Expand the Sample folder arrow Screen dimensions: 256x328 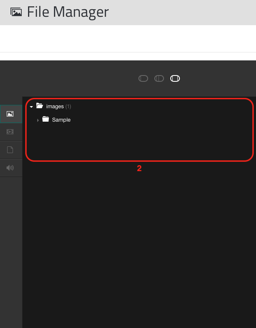[x=38, y=120]
